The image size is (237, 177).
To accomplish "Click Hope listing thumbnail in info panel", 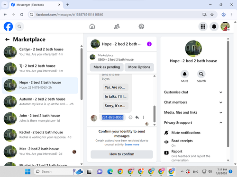I will pos(193,49).
